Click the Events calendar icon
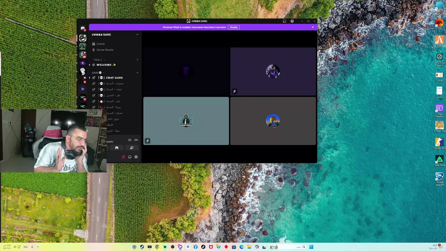This screenshot has width=446, height=251. 93,44
